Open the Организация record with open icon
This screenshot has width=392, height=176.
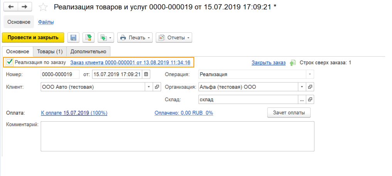click(310, 87)
